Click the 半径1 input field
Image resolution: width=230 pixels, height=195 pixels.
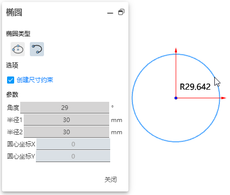tap(66, 120)
